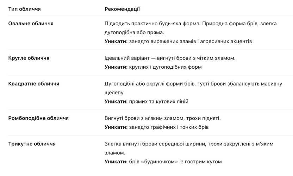The image size is (293, 176).
Task: Select the 'Ромбоподібне обличчя' row label
Action: (x=38, y=118)
